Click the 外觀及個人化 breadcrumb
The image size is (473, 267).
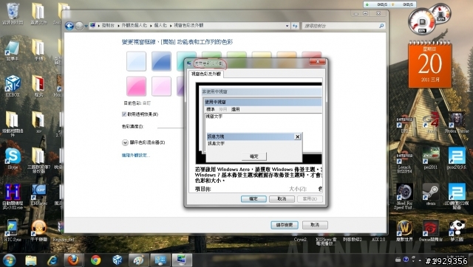point(135,26)
